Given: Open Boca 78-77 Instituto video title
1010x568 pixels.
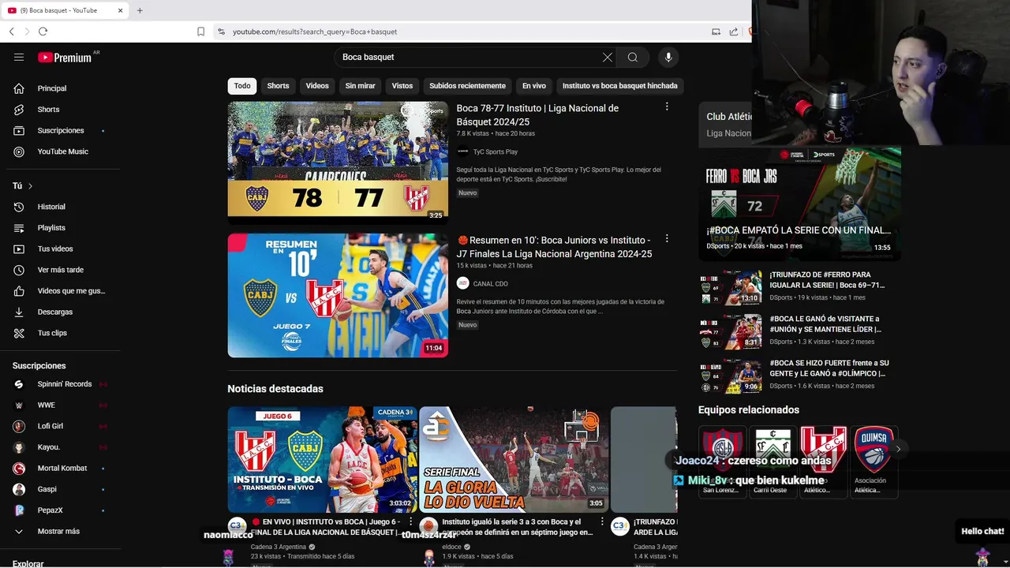Looking at the screenshot, I should click(x=537, y=115).
